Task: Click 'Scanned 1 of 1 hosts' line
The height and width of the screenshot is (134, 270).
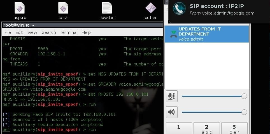Action: point(53,119)
